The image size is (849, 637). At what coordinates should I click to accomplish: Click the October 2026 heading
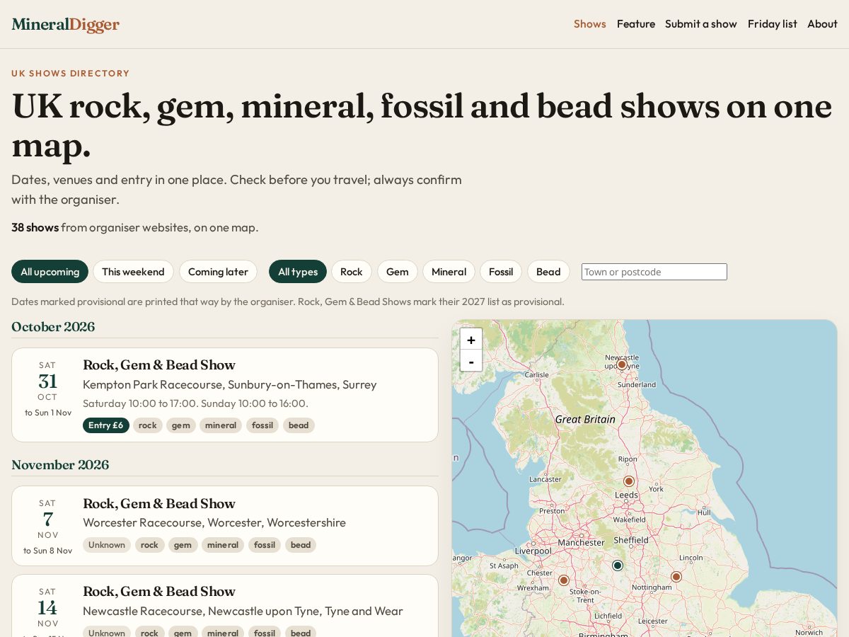coord(53,327)
